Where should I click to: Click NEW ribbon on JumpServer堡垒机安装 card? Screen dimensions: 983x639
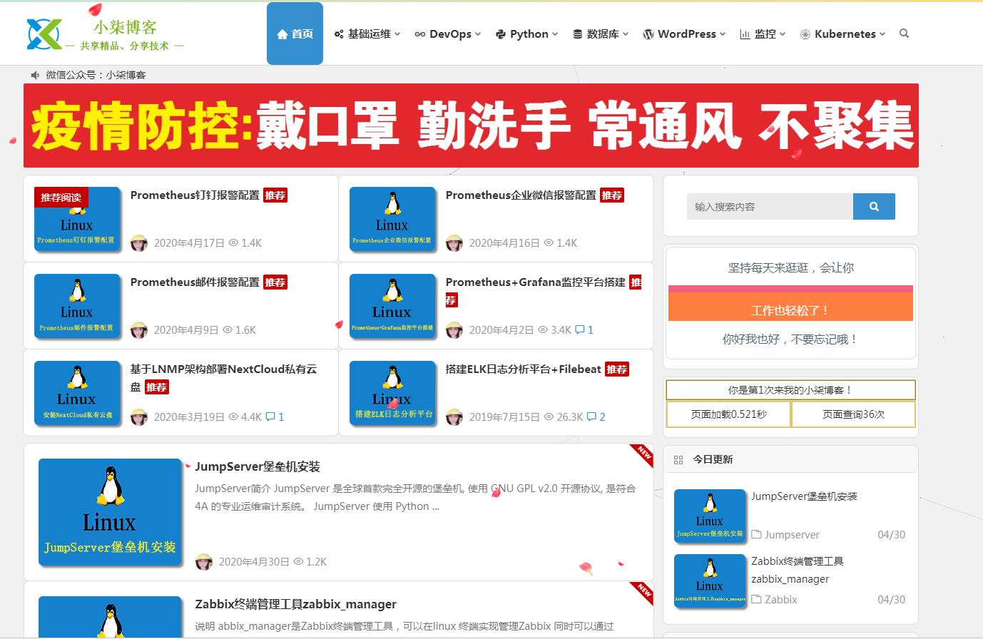[x=643, y=455]
